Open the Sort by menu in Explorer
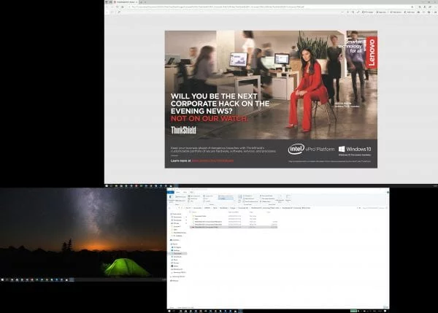438x313 pixels. click(x=239, y=198)
